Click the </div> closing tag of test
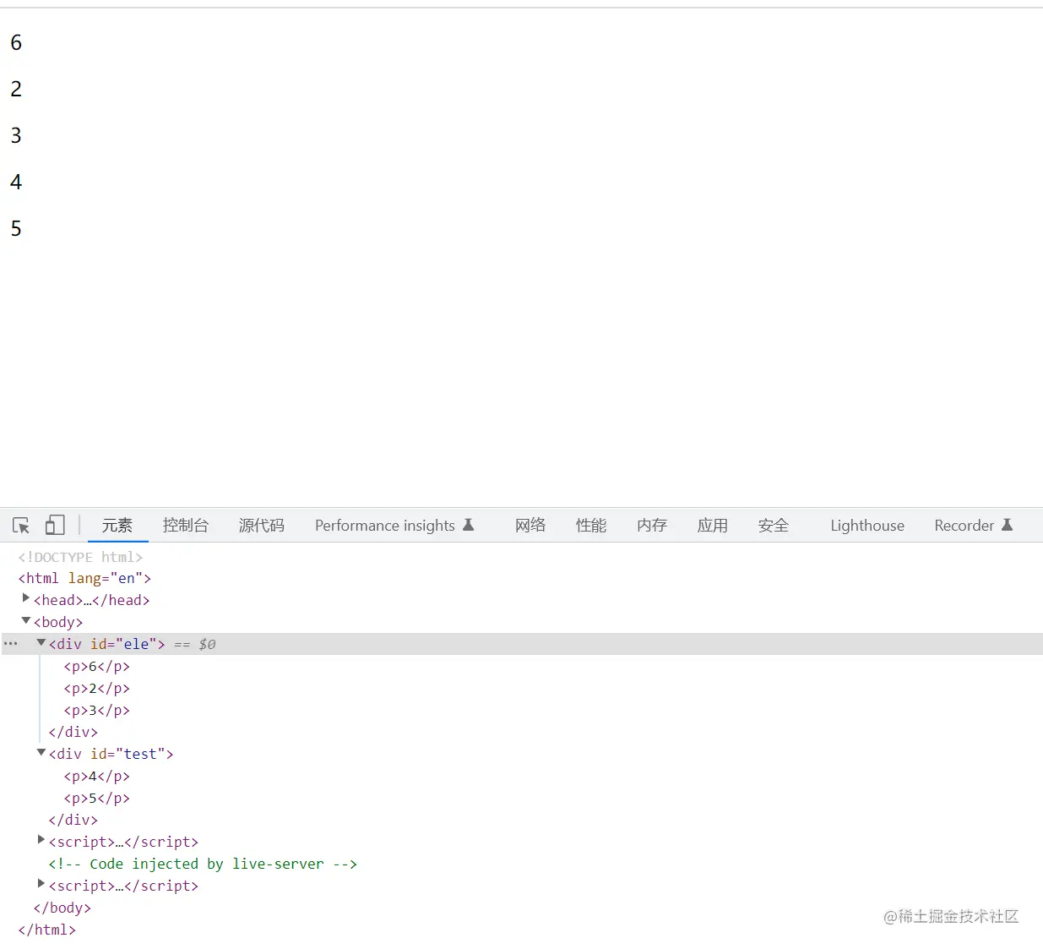Screen dimensions: 1043x949 point(73,821)
